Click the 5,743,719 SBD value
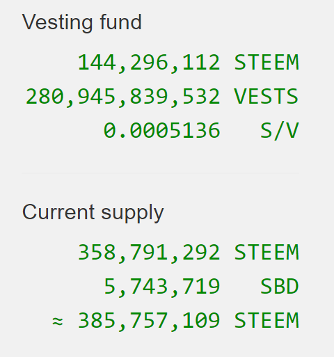The height and width of the screenshot is (357, 334). pyautogui.click(x=201, y=287)
